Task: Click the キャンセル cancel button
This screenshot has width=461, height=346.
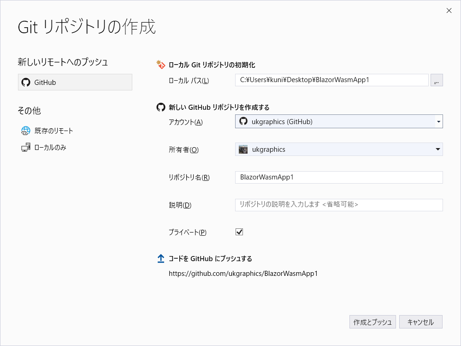Action: click(x=421, y=322)
